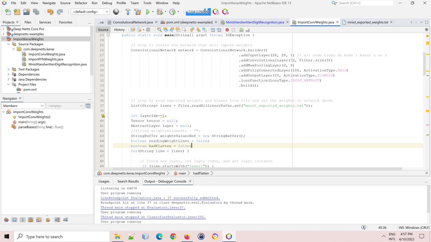The height and width of the screenshot is (242, 431).
Task: Open the Refactor menu
Action: click(81, 3)
